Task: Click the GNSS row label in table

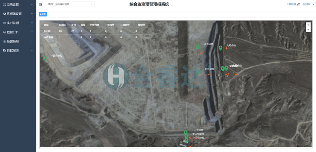Action: pyautogui.click(x=47, y=32)
